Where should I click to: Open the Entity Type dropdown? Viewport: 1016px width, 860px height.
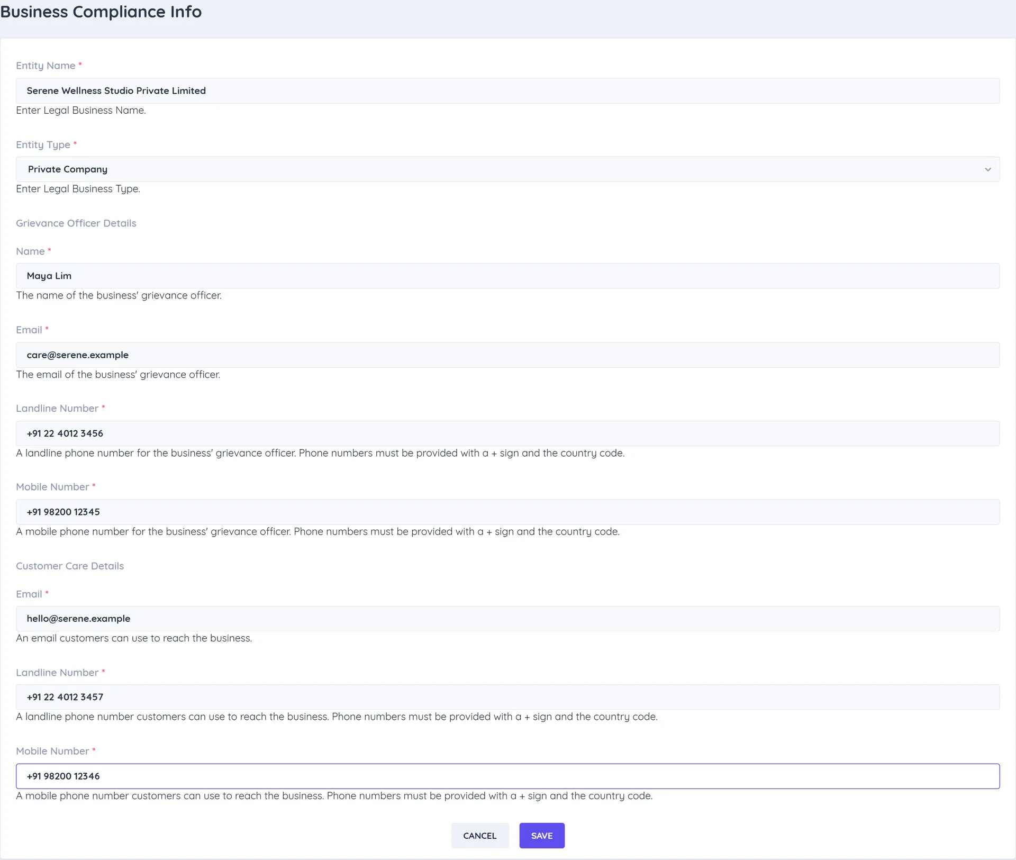[x=507, y=169]
